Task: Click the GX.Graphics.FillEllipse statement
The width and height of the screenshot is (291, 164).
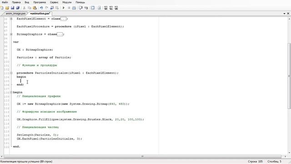Action: (80, 119)
